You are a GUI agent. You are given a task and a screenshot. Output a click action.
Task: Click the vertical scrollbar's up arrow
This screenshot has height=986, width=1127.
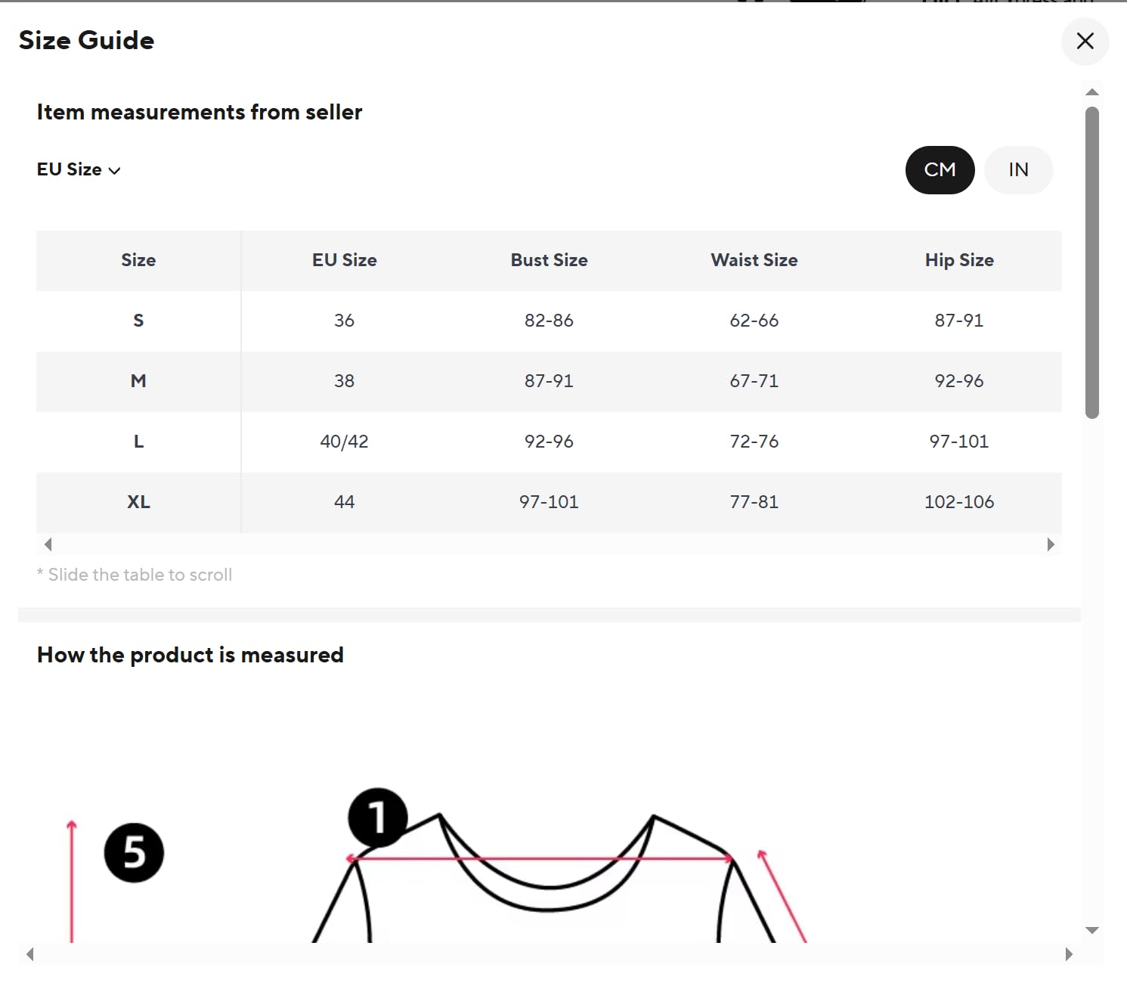coord(1091,92)
